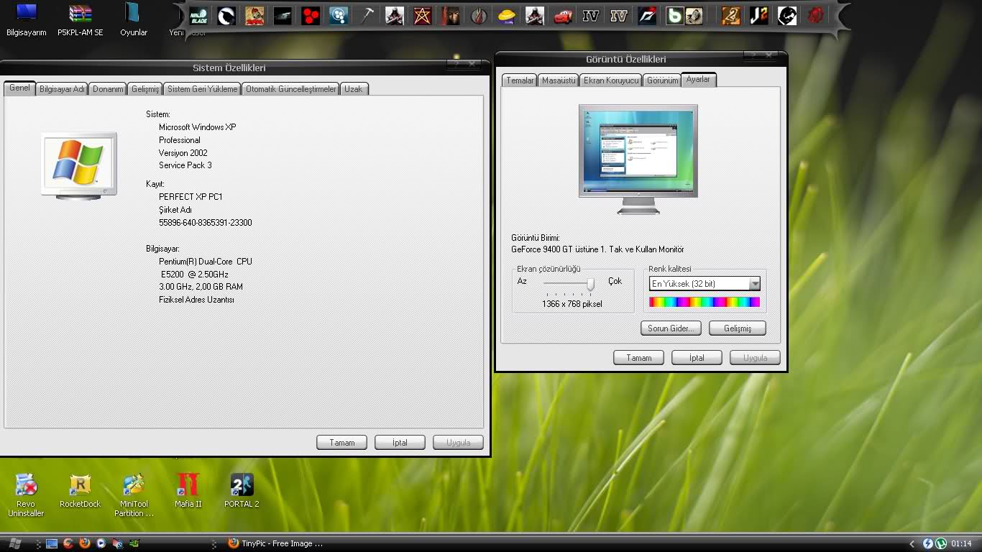Screen dimensions: 982x552
Task: Switch to the Masaüstü tab
Action: (x=559, y=80)
